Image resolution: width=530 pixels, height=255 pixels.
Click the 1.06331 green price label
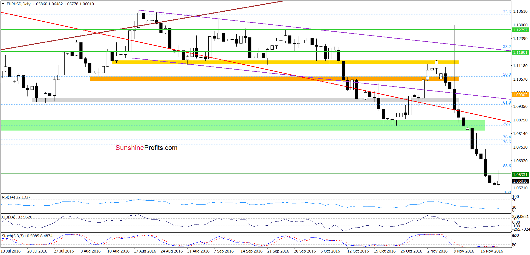(520, 175)
